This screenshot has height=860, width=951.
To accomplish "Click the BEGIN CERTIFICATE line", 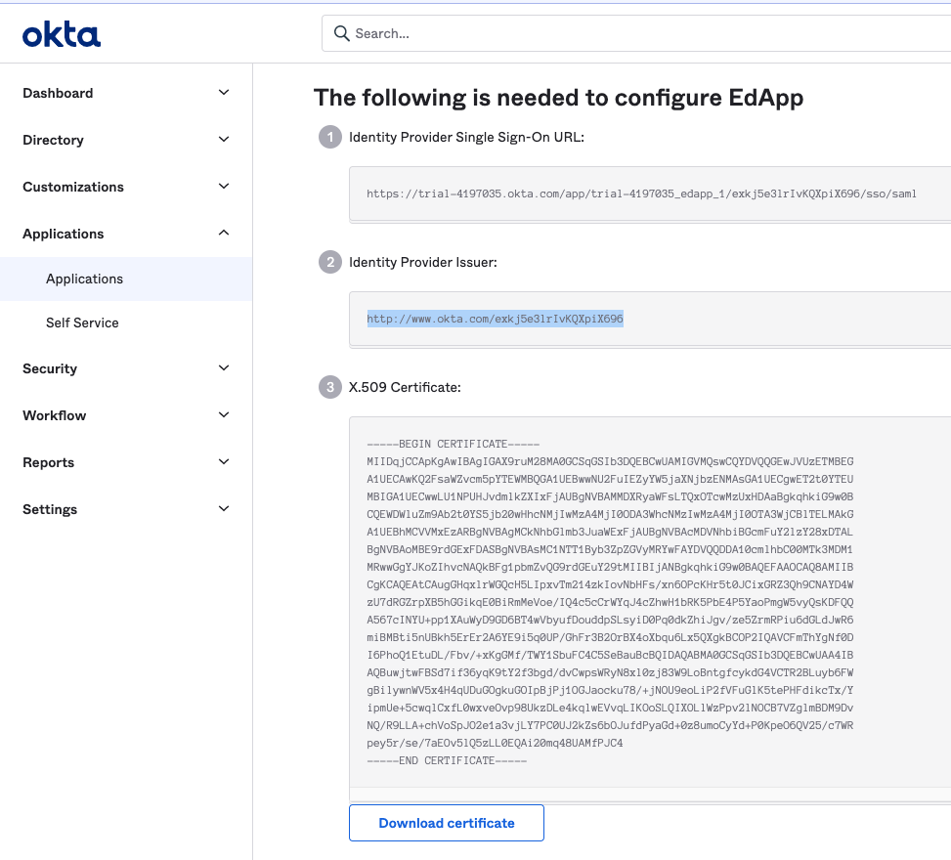I will pyautogui.click(x=454, y=444).
